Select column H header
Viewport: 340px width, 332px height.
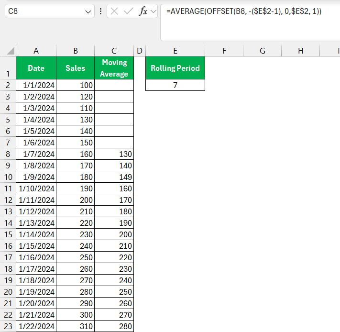coord(300,51)
